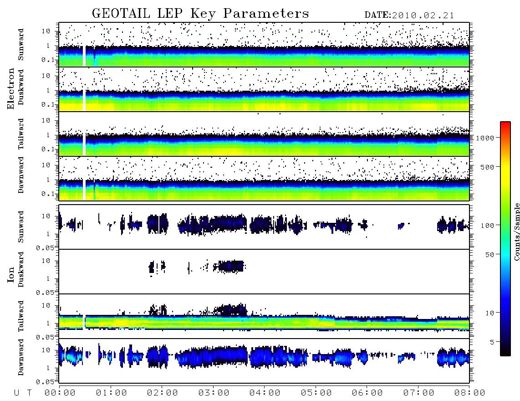Click the "Counts/Sample" color bar title
Viewport: 520px width, 401px height.
tap(516, 231)
